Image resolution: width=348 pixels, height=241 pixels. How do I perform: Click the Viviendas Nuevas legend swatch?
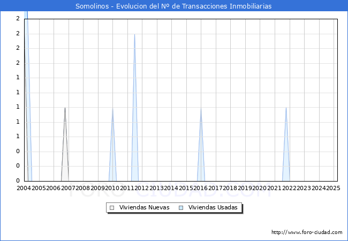pos(112,208)
